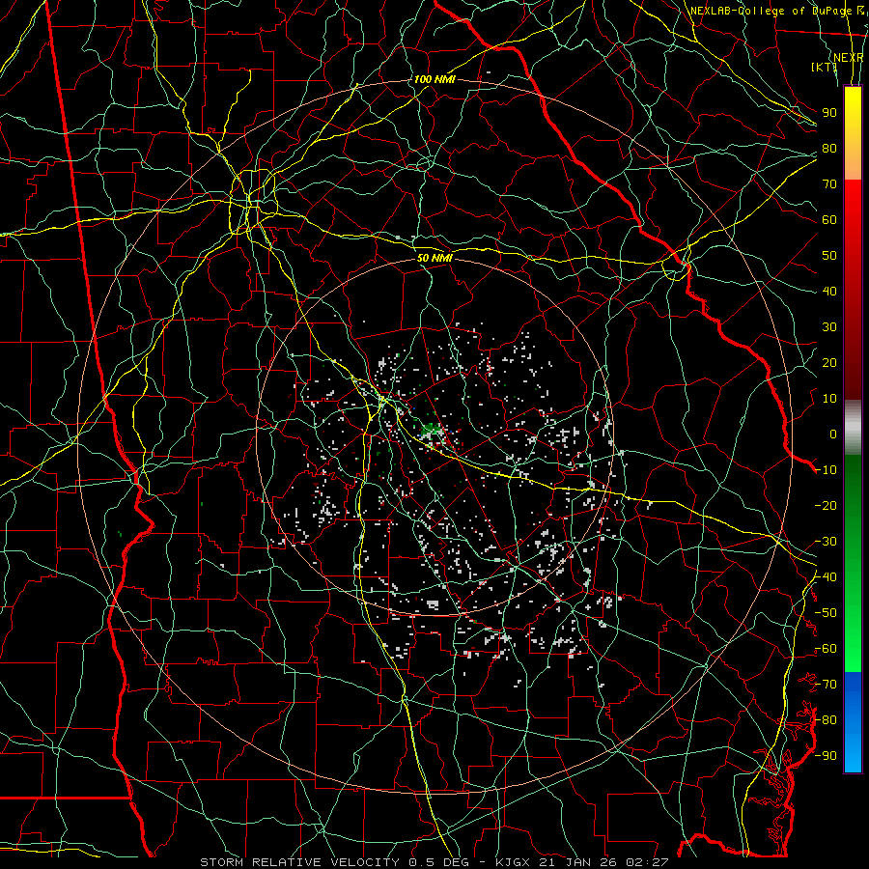
Task: Click the -80 value on the velocity scale
Action: (x=826, y=720)
